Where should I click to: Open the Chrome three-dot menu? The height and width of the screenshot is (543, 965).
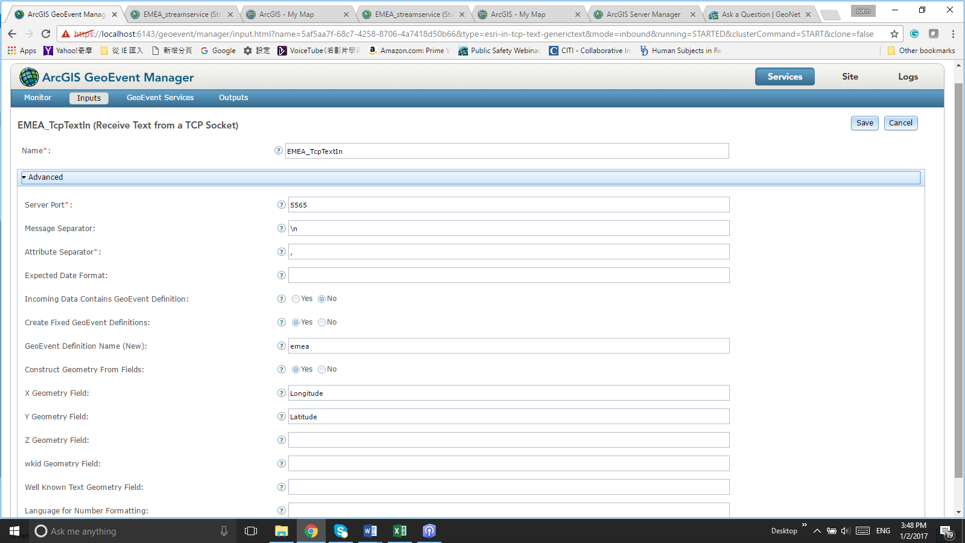point(954,34)
